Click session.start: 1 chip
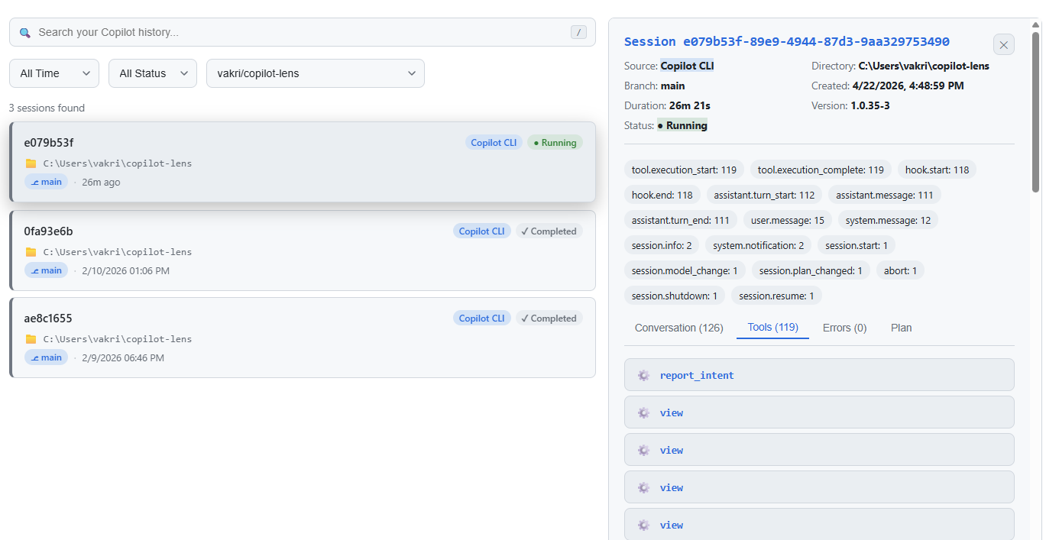This screenshot has height=540, width=1046. [x=857, y=245]
